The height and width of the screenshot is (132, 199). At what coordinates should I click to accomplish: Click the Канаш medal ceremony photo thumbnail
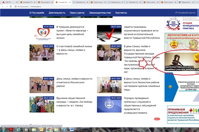[42, 104]
